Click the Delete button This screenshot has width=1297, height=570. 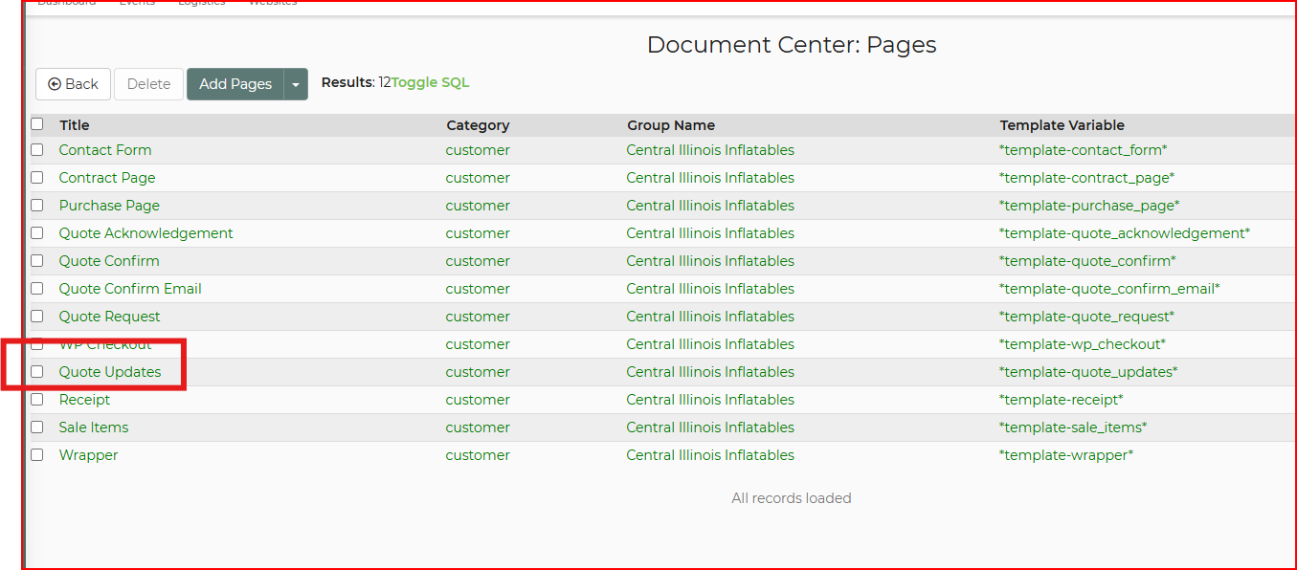click(148, 84)
